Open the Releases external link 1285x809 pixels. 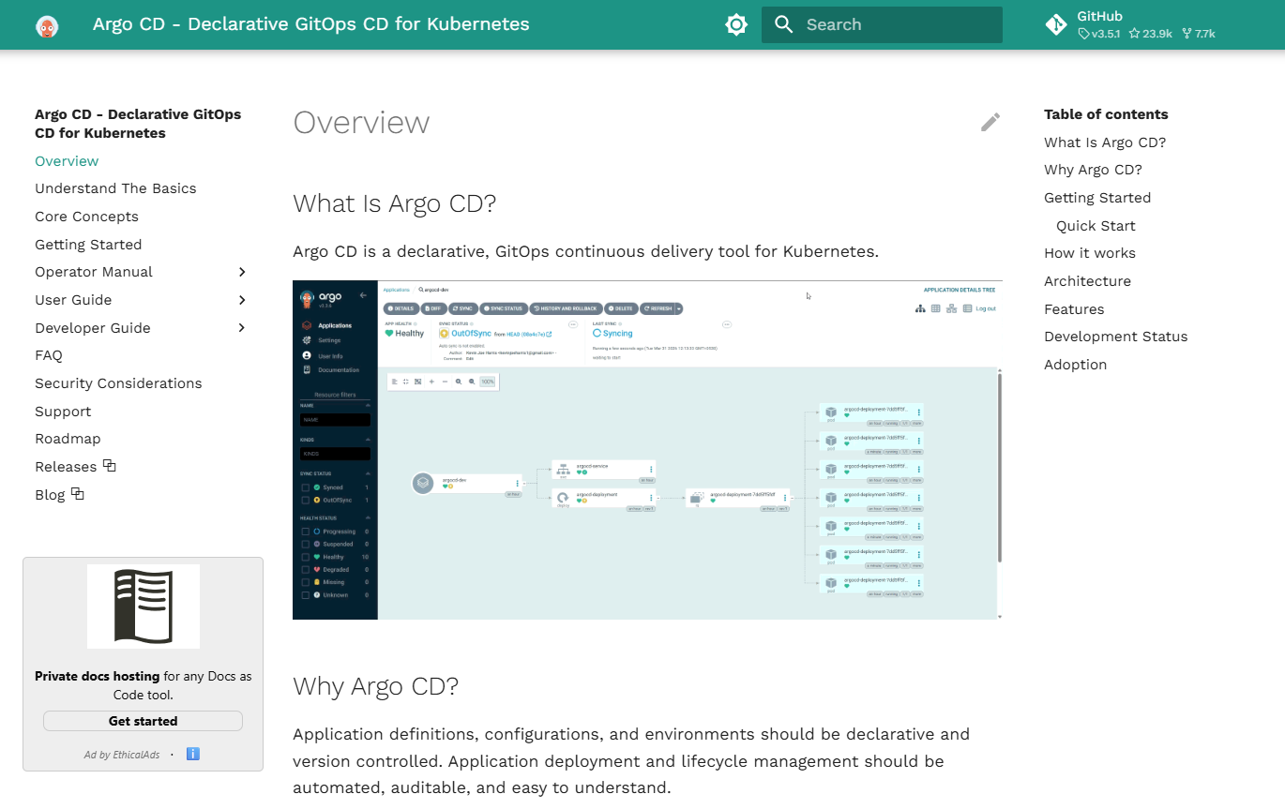(75, 467)
